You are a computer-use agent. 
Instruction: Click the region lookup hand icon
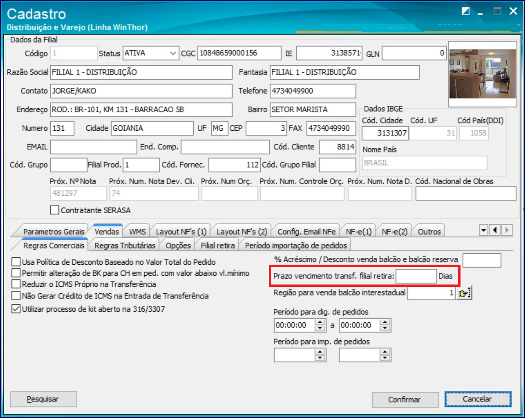point(464,293)
